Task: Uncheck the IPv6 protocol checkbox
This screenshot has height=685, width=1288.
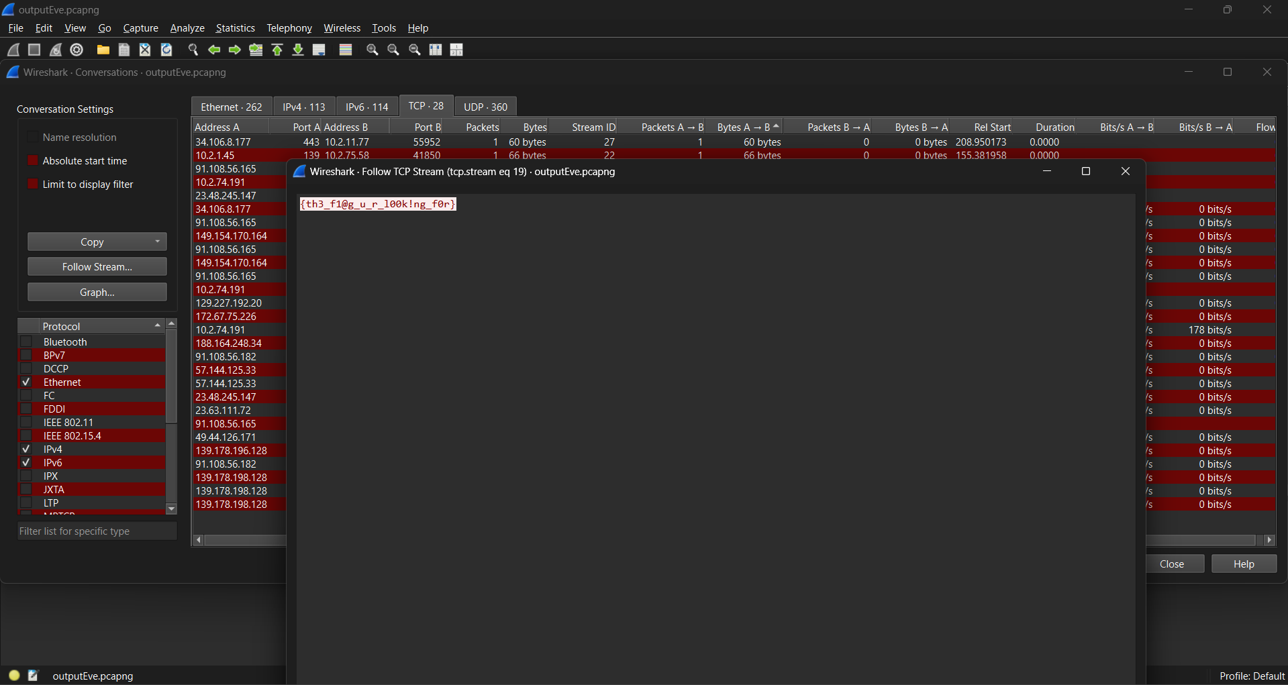Action: (26, 462)
